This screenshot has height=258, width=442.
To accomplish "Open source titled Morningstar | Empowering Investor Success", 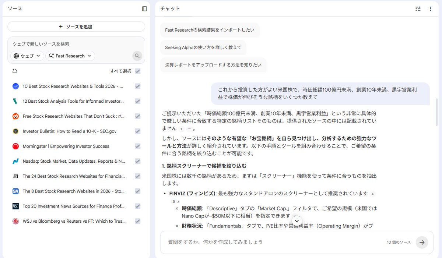I will click(x=66, y=146).
